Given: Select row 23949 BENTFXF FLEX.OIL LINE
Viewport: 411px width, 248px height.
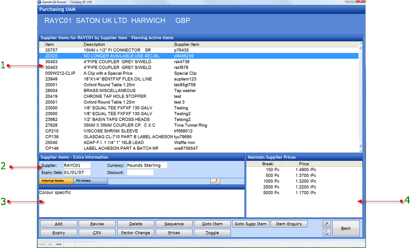Looking at the screenshot, I should point(199,79).
